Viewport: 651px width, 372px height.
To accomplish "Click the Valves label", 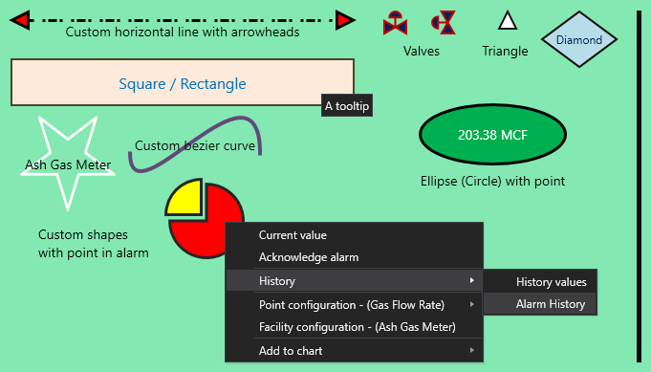I will 421,51.
